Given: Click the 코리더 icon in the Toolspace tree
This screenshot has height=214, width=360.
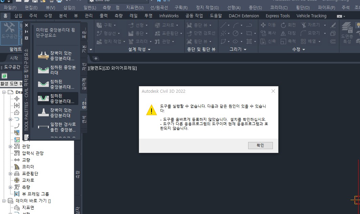Looking at the screenshot, I should click(17, 167).
